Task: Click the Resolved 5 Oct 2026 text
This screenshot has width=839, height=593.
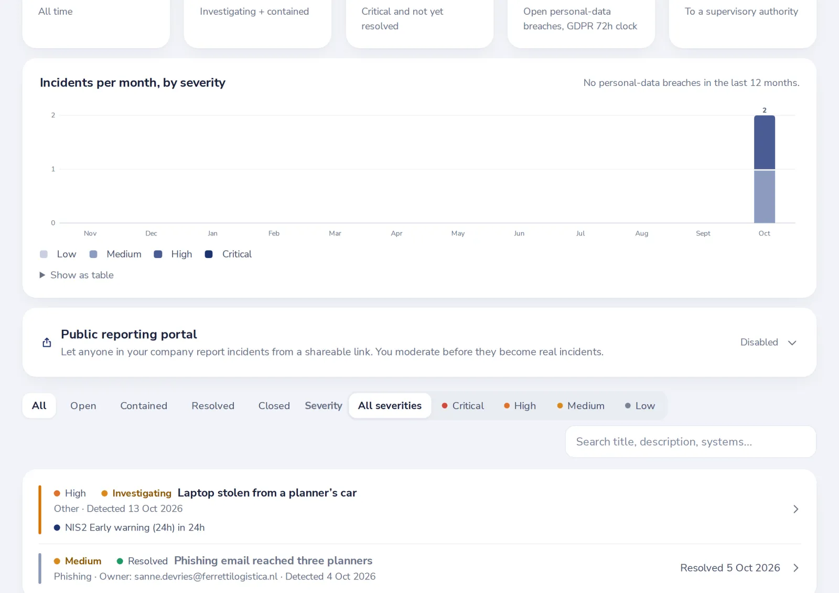Action: (730, 568)
